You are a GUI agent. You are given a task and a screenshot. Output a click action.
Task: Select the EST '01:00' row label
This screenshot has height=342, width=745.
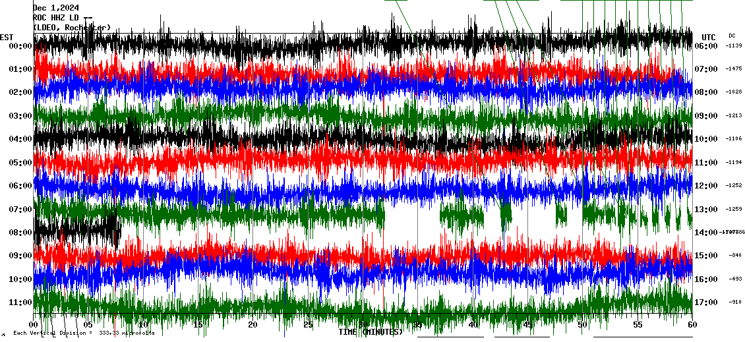point(20,69)
